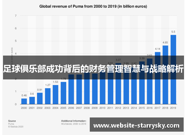
Task: Click the y-axis tick label 0
Action: (x=16, y=104)
